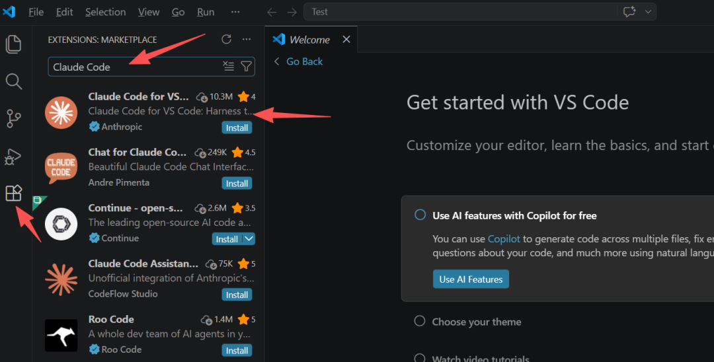714x362 pixels.
Task: Refresh the extensions marketplace list
Action: tap(226, 40)
